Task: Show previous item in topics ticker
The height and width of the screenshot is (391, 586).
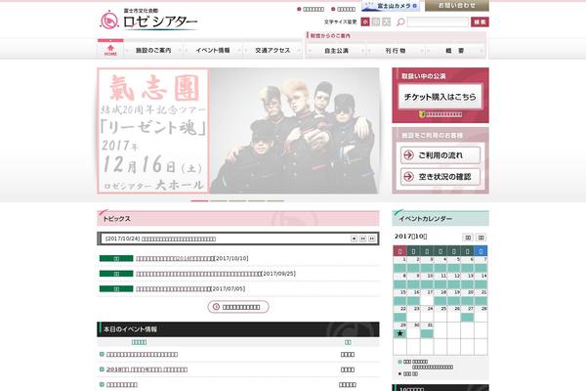Action: pyautogui.click(x=363, y=239)
